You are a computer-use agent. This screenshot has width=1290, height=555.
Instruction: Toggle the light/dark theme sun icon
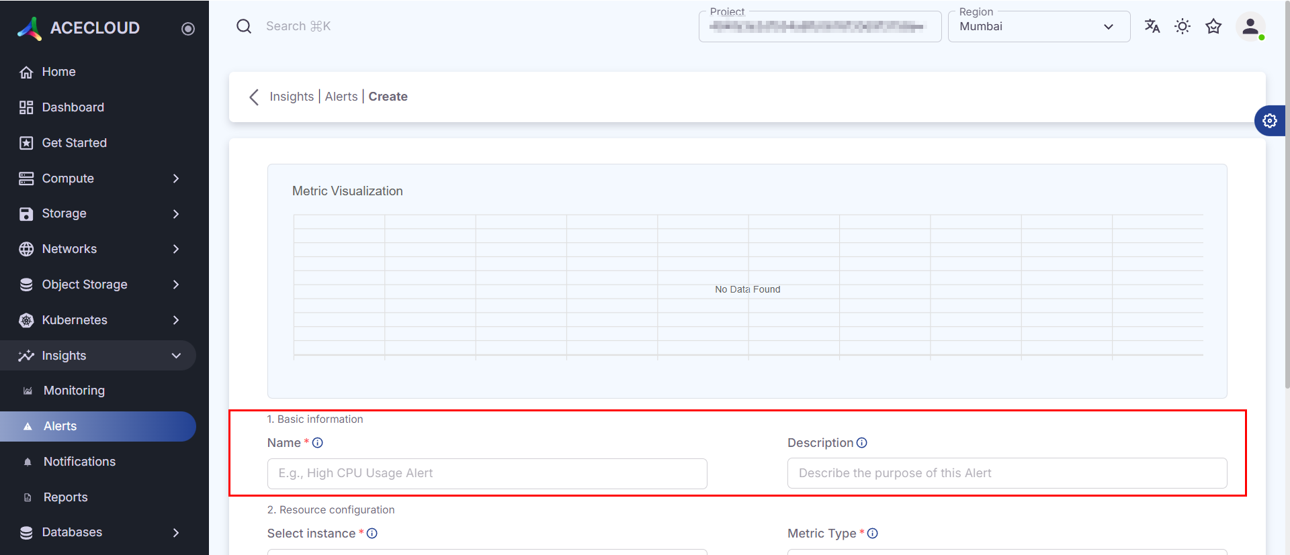pos(1182,26)
